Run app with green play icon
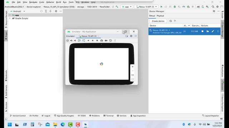Viewport: 229px width, 128px height. click(161, 7)
